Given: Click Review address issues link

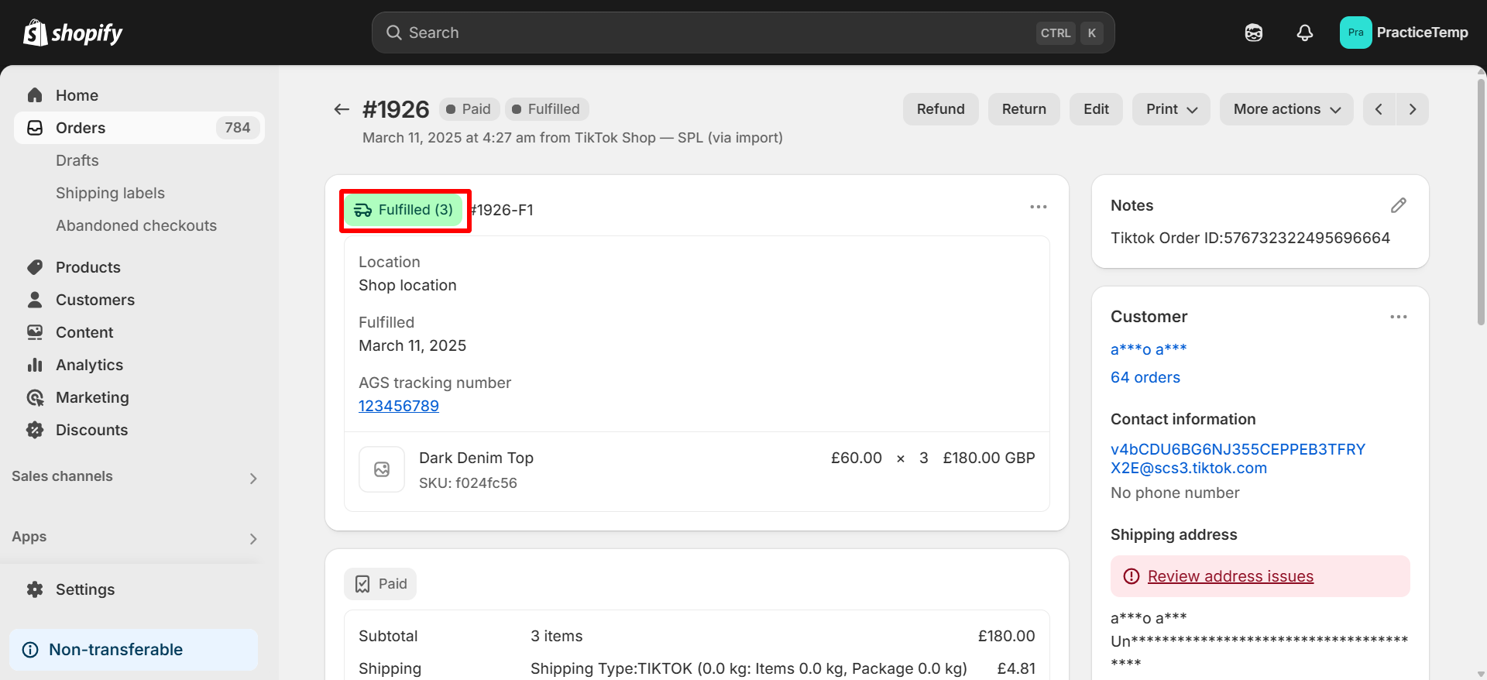Looking at the screenshot, I should 1231,576.
